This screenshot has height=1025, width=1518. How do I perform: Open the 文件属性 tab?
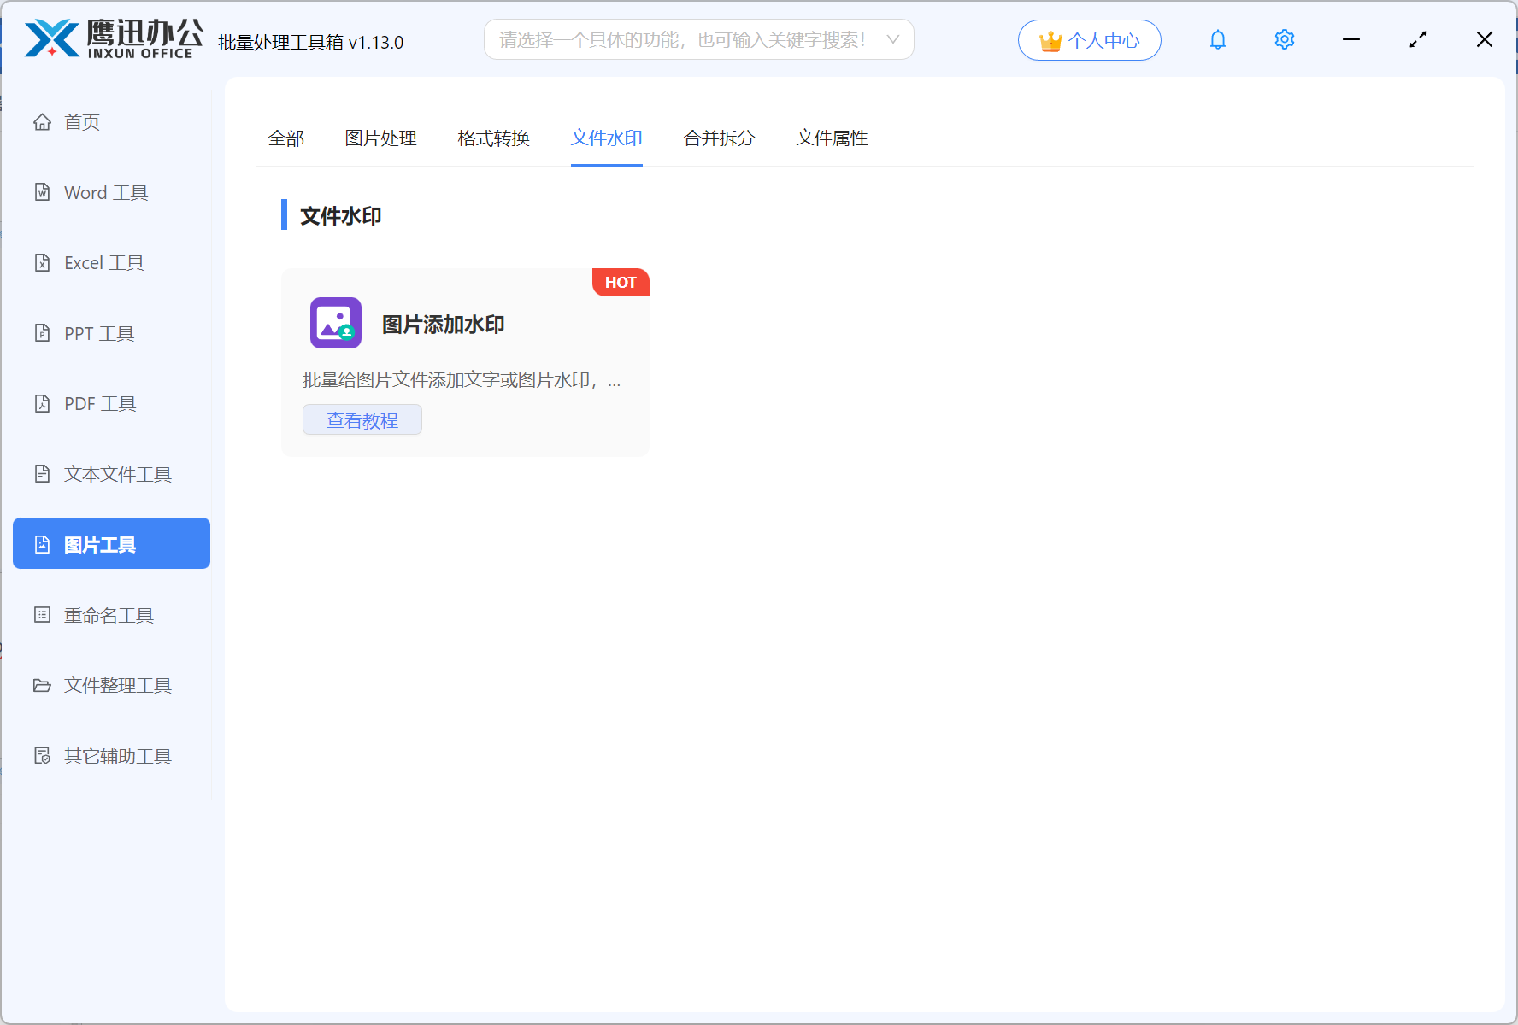tap(831, 138)
